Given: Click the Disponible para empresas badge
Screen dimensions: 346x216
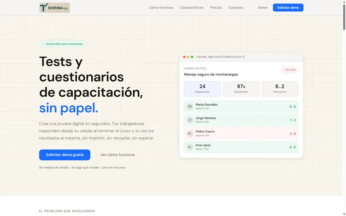Looking at the screenshot, I should coord(62,44).
